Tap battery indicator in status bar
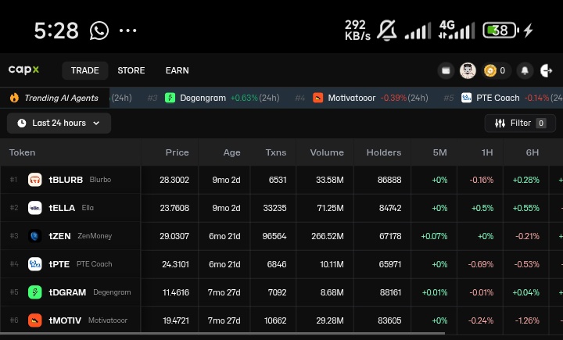Screen dimensions: 563x340 (501, 30)
